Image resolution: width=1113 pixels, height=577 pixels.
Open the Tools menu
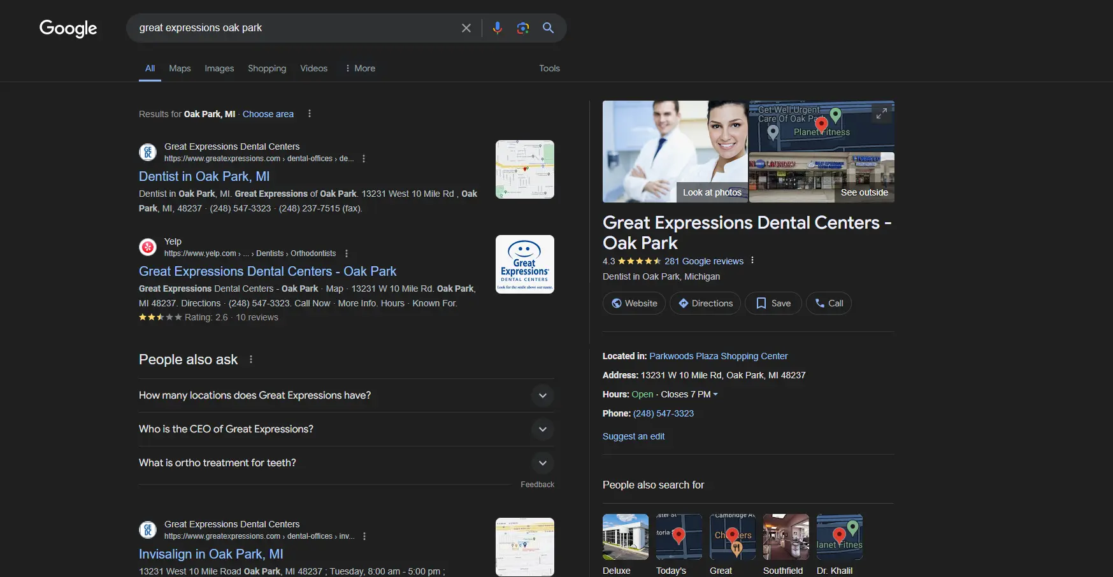coord(549,68)
